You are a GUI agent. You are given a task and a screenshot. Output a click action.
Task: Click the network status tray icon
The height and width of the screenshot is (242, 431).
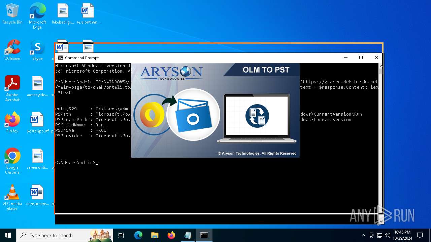(x=379, y=235)
